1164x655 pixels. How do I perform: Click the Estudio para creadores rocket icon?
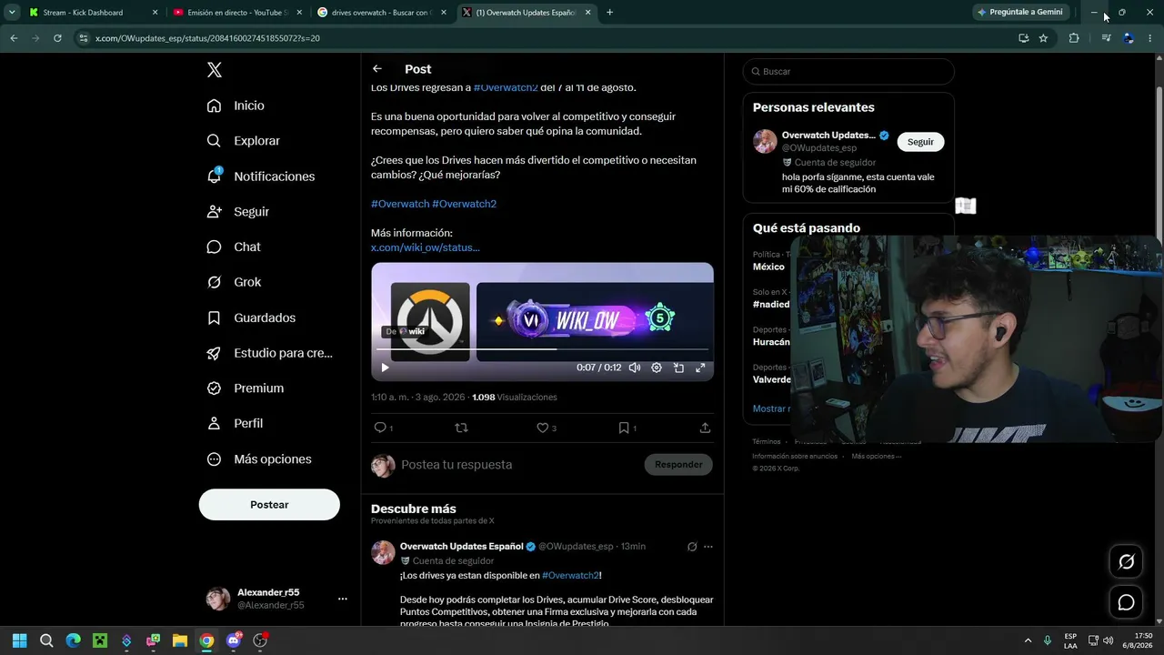point(214,353)
